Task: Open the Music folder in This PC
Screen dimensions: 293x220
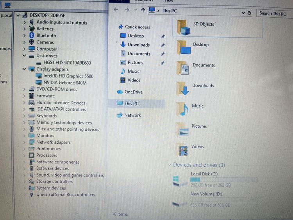Action: click(x=182, y=109)
